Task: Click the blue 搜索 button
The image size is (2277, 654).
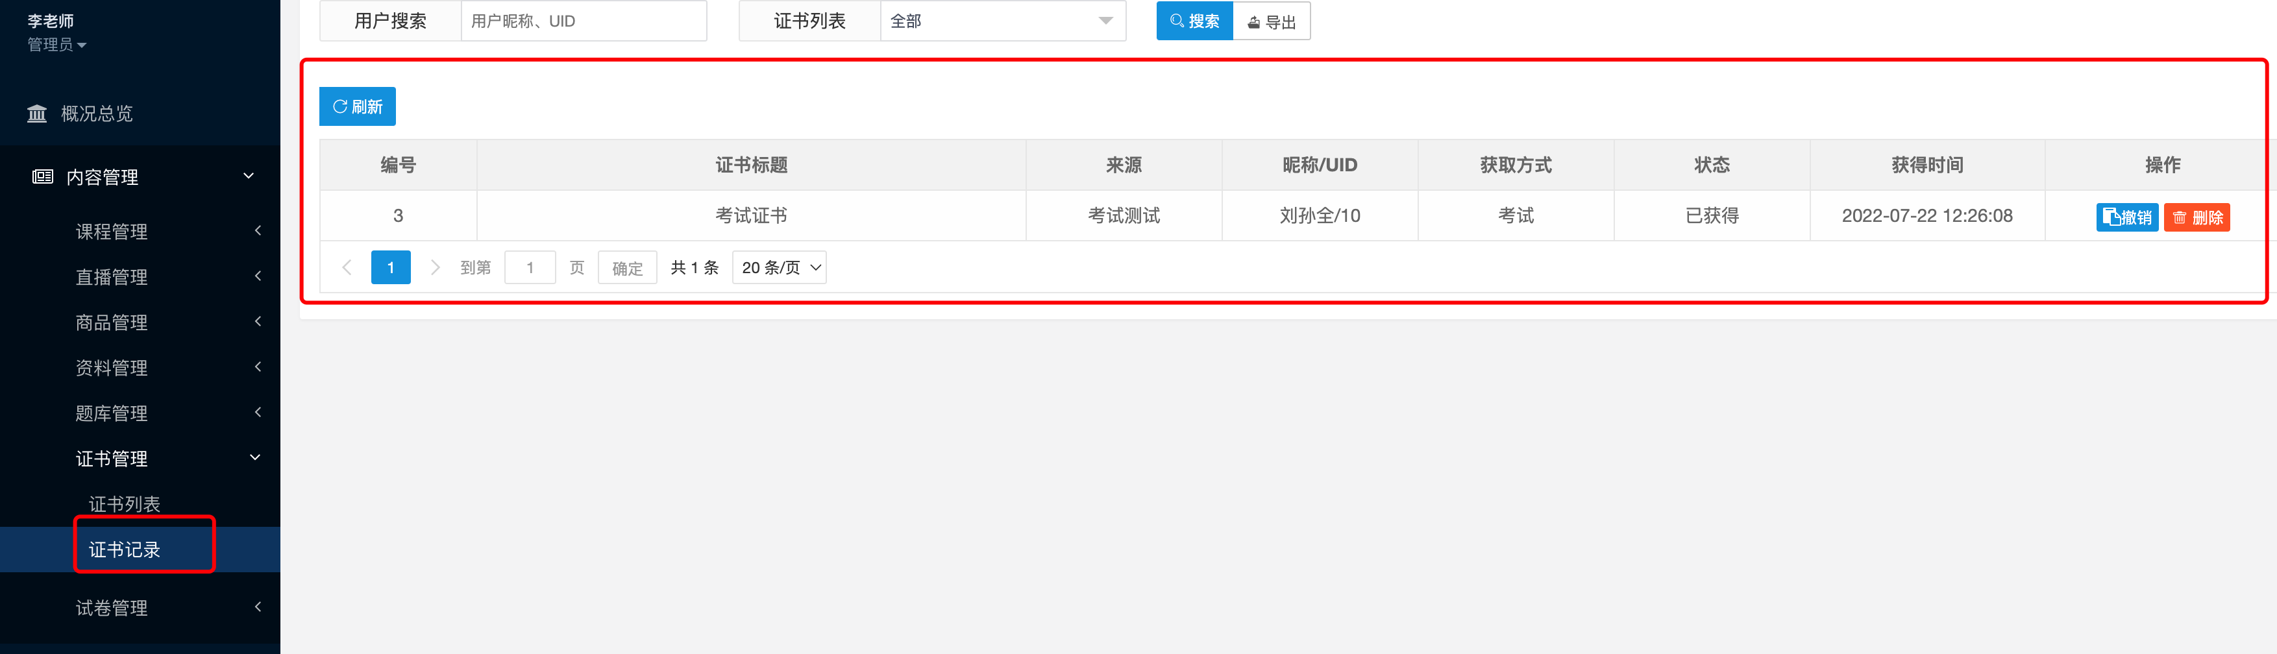Action: [1194, 21]
